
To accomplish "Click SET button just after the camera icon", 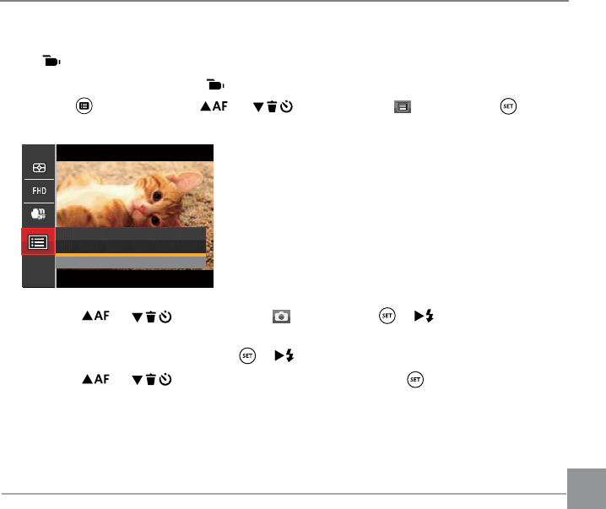I will 387,316.
